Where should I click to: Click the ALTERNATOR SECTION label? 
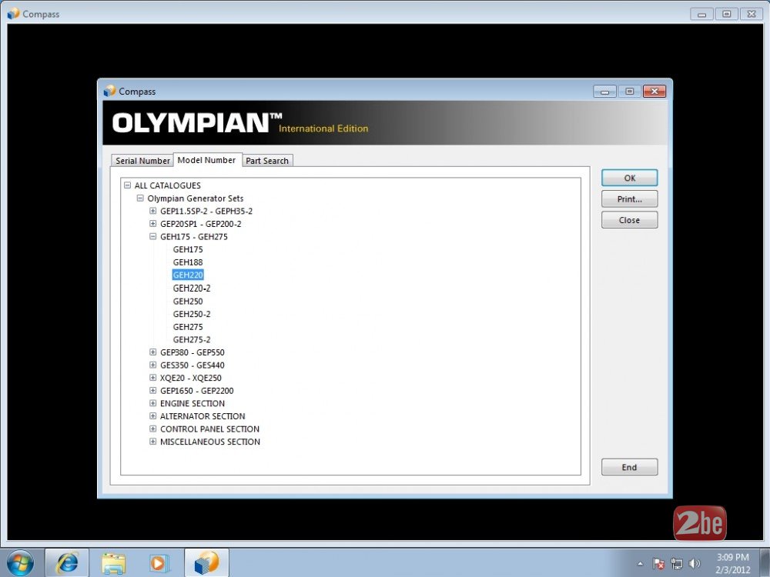203,416
